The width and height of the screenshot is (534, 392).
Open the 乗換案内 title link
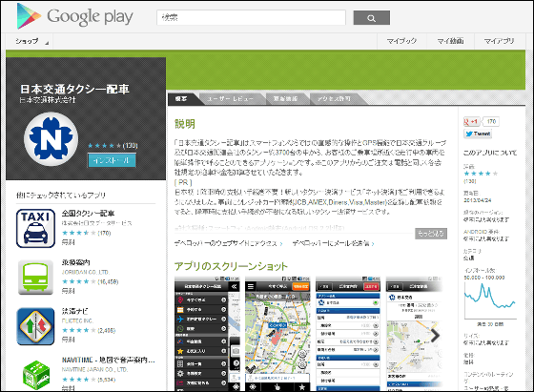pos(75,262)
